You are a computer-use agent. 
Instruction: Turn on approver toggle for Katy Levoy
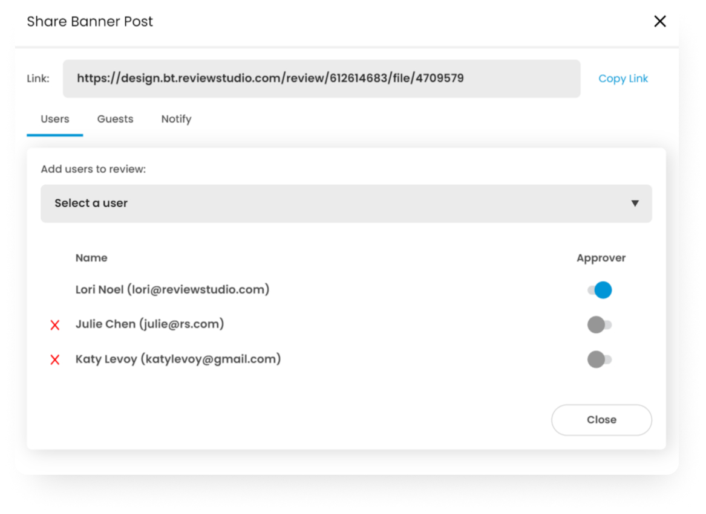click(x=600, y=360)
